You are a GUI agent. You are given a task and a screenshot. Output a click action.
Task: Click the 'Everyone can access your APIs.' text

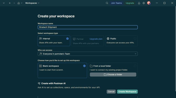point(120,43)
